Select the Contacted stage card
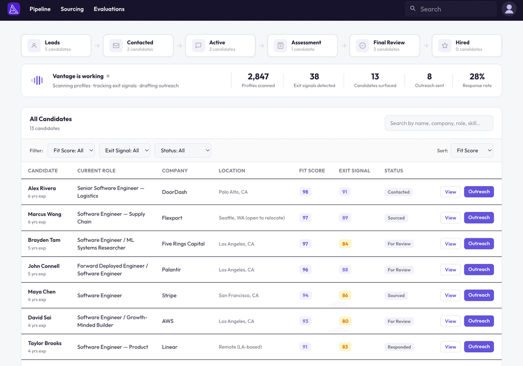 (x=138, y=45)
